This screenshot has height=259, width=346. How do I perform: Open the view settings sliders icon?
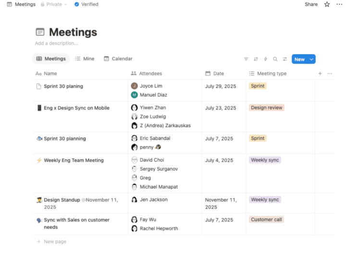[x=285, y=59]
